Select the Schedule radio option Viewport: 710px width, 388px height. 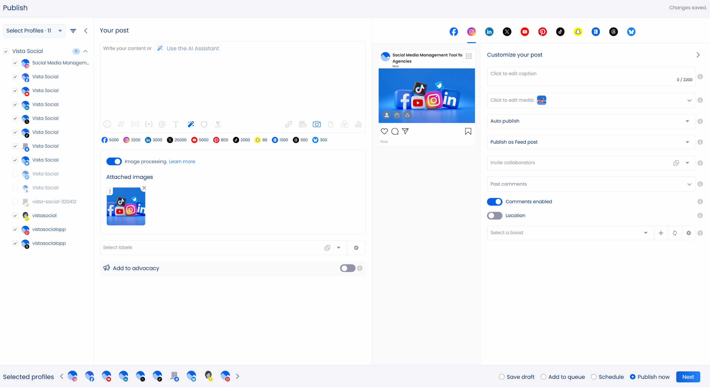coord(594,377)
